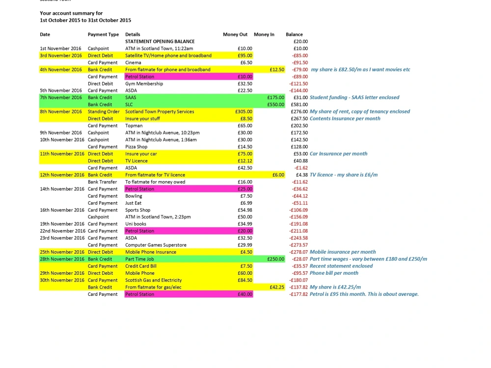The height and width of the screenshot is (368, 491).
Task: Click note 'Mobile insurance per month'
Action: point(343,252)
